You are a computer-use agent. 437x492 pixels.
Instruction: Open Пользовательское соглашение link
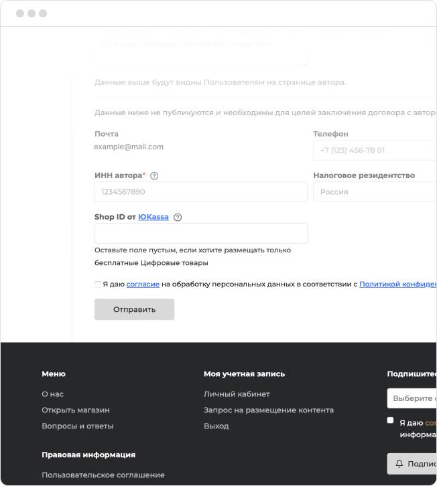[x=103, y=475]
